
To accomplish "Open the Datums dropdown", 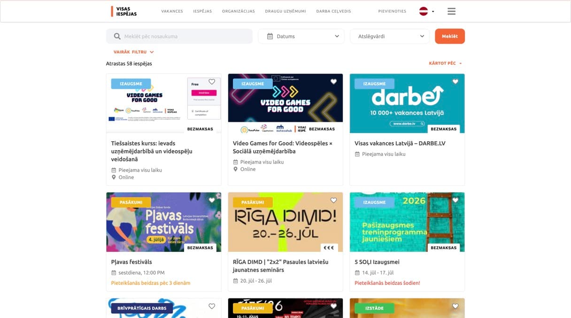I will 301,36.
